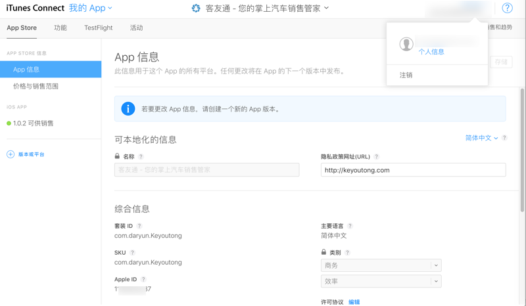Click the help icon next to 主要语言
Image resolution: width=526 pixels, height=306 pixels.
(350, 226)
